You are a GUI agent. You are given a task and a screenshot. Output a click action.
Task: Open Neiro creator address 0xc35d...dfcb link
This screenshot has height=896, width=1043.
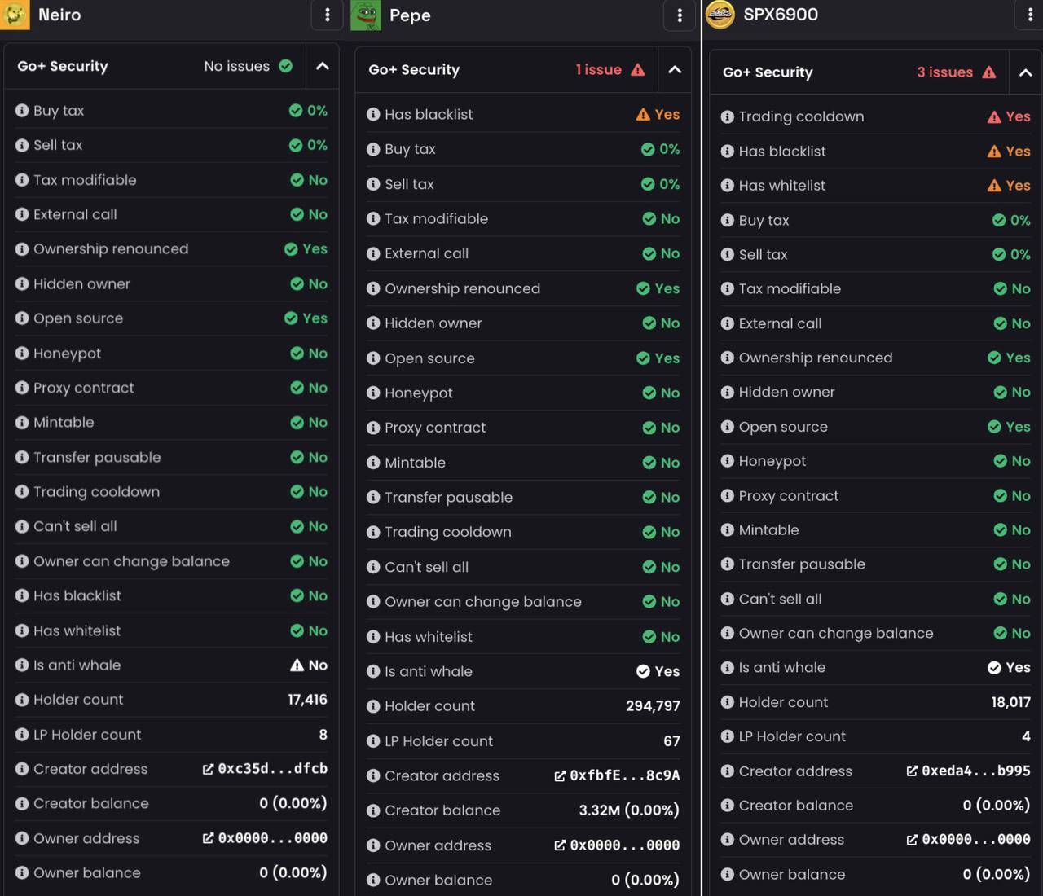click(265, 769)
